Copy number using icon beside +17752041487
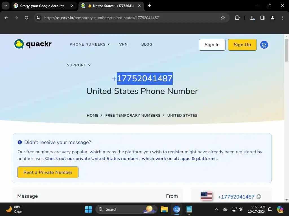The height and width of the screenshot is (216, 289). (259, 197)
